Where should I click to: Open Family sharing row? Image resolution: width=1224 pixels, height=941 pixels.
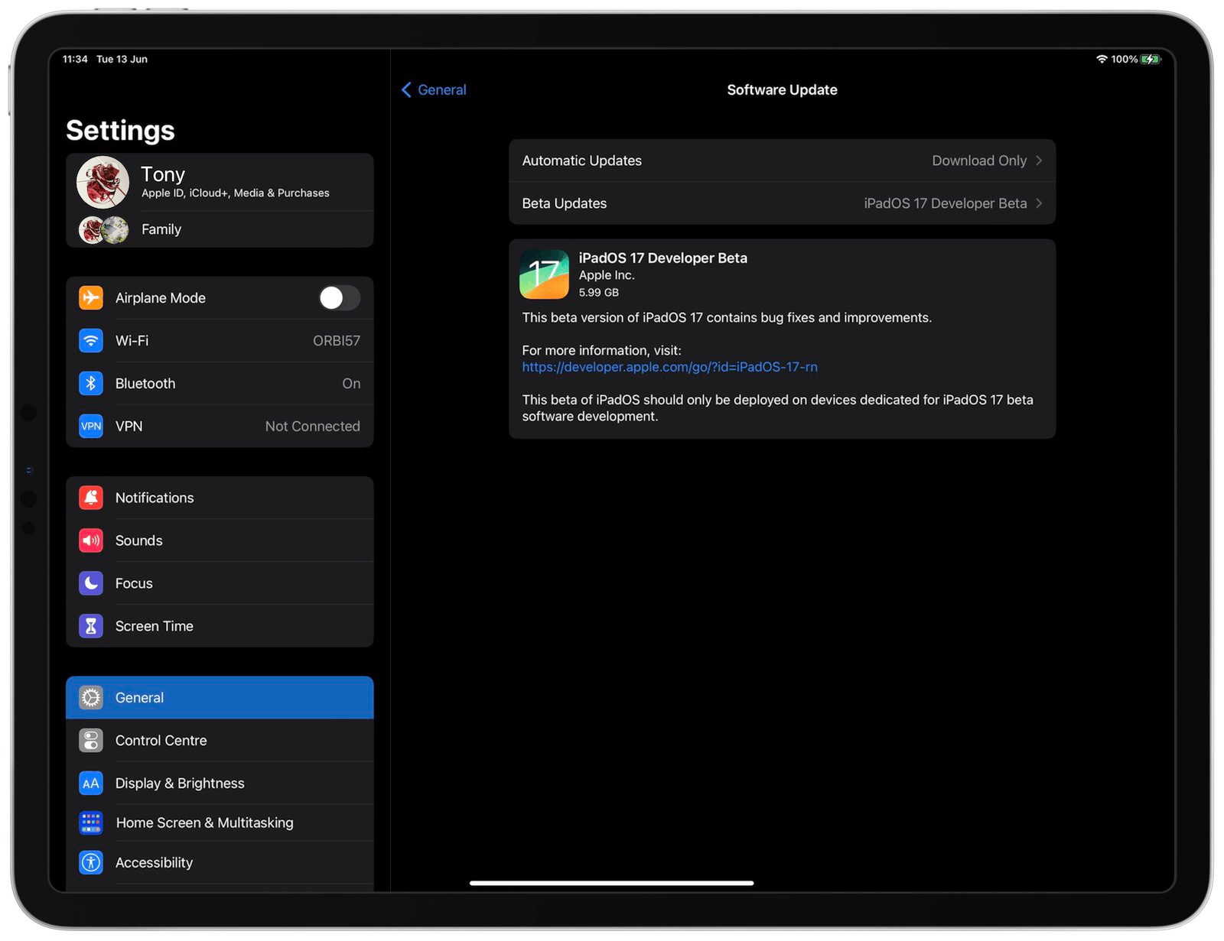tap(220, 229)
